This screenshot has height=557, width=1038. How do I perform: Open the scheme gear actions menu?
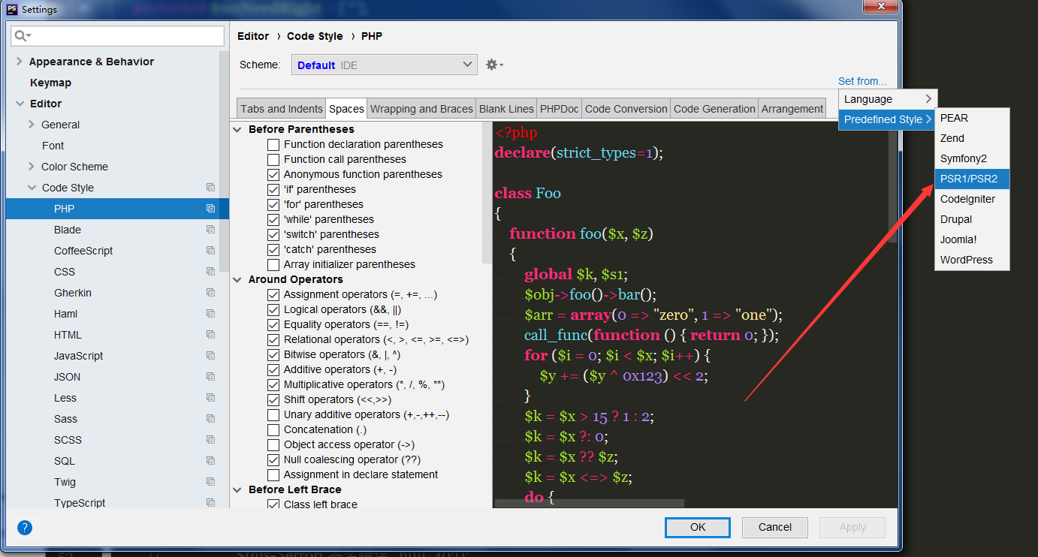(x=494, y=65)
